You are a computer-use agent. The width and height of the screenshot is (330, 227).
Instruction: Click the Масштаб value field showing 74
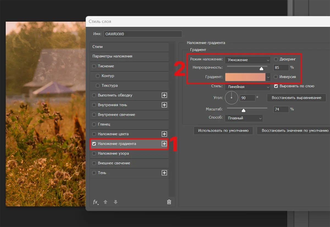tap(281, 109)
